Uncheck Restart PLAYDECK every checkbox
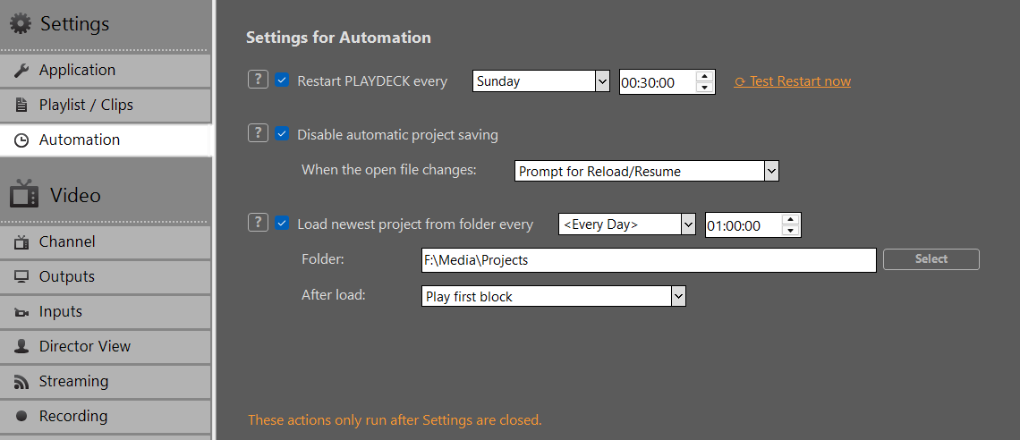The height and width of the screenshot is (440, 1020). click(282, 80)
